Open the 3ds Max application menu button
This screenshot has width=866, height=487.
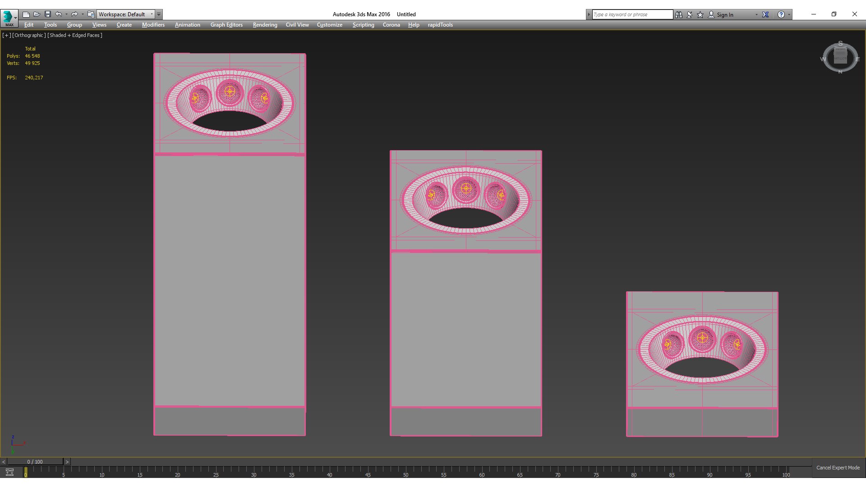coord(8,17)
